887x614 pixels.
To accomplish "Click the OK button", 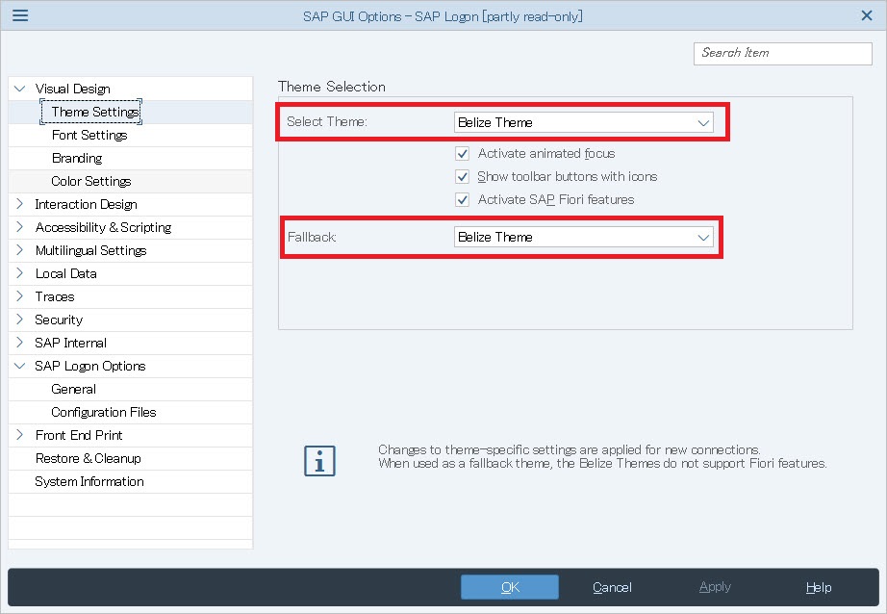I will click(x=510, y=587).
